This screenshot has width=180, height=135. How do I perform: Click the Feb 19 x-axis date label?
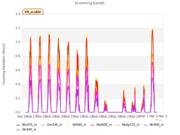point(51,116)
